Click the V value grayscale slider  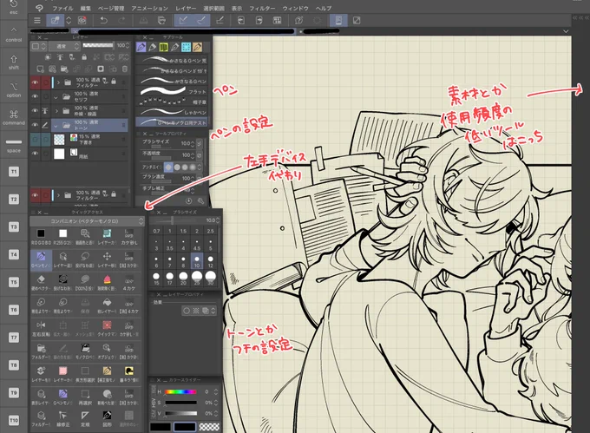[x=180, y=413]
